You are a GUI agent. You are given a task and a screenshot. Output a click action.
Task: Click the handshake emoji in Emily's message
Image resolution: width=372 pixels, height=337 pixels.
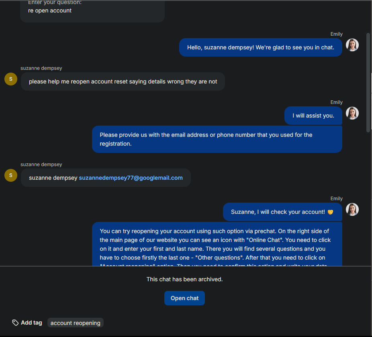[330, 212]
